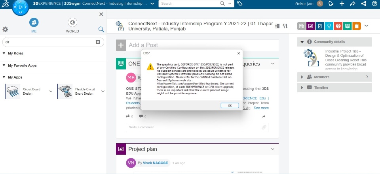Open the 3DEXPERIENCE compass
Viewport: 380px width, 174px height.
21,7
